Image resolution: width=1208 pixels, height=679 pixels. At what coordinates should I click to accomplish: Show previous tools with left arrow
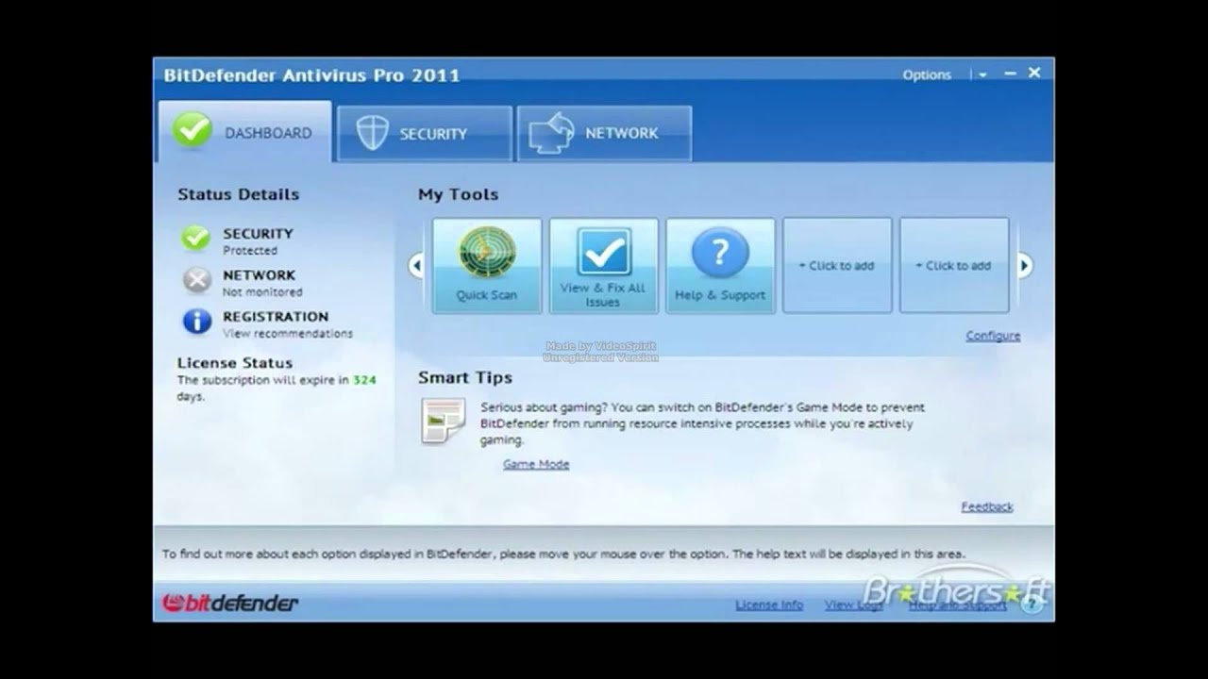[x=417, y=266]
